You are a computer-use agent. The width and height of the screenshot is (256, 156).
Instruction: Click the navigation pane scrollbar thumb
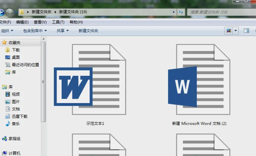click(x=43, y=82)
